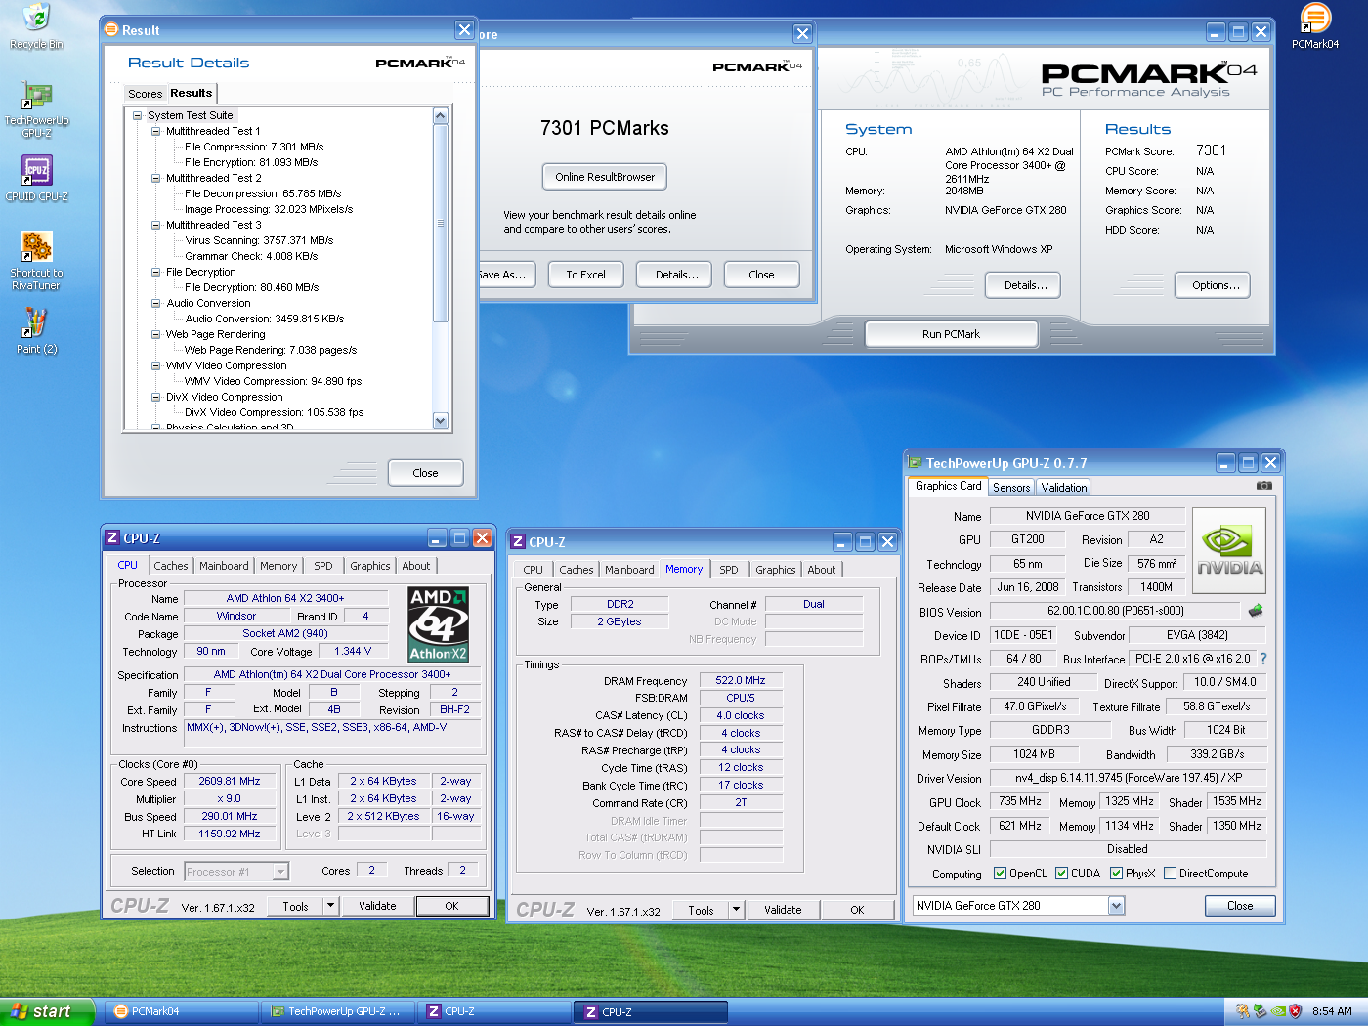
Task: Click the Online ResultBrowser button
Action: pos(605,177)
